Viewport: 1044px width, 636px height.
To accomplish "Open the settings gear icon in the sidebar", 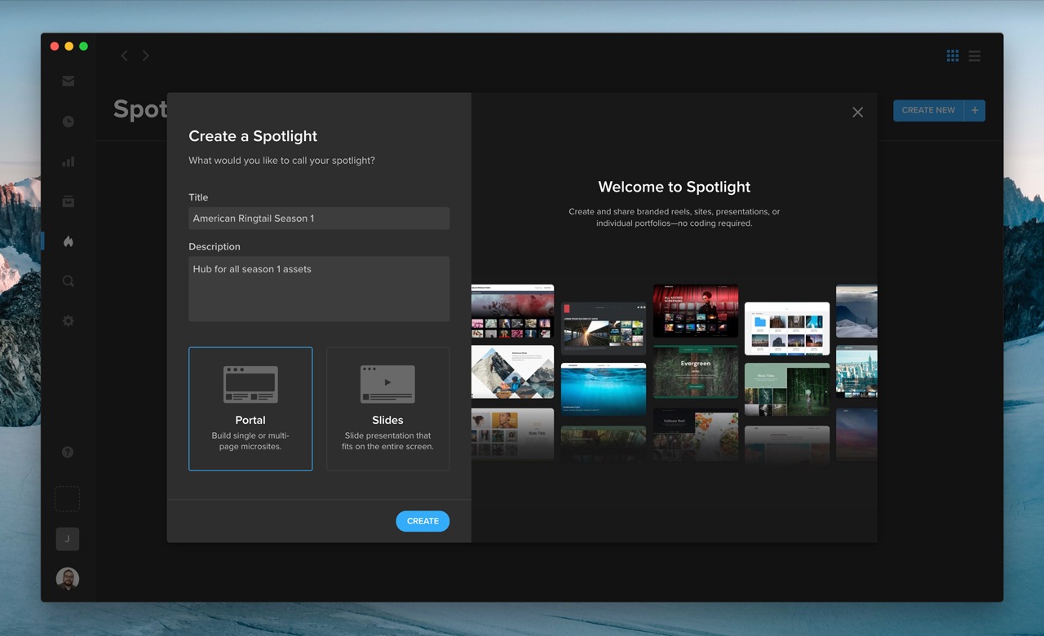I will click(69, 321).
